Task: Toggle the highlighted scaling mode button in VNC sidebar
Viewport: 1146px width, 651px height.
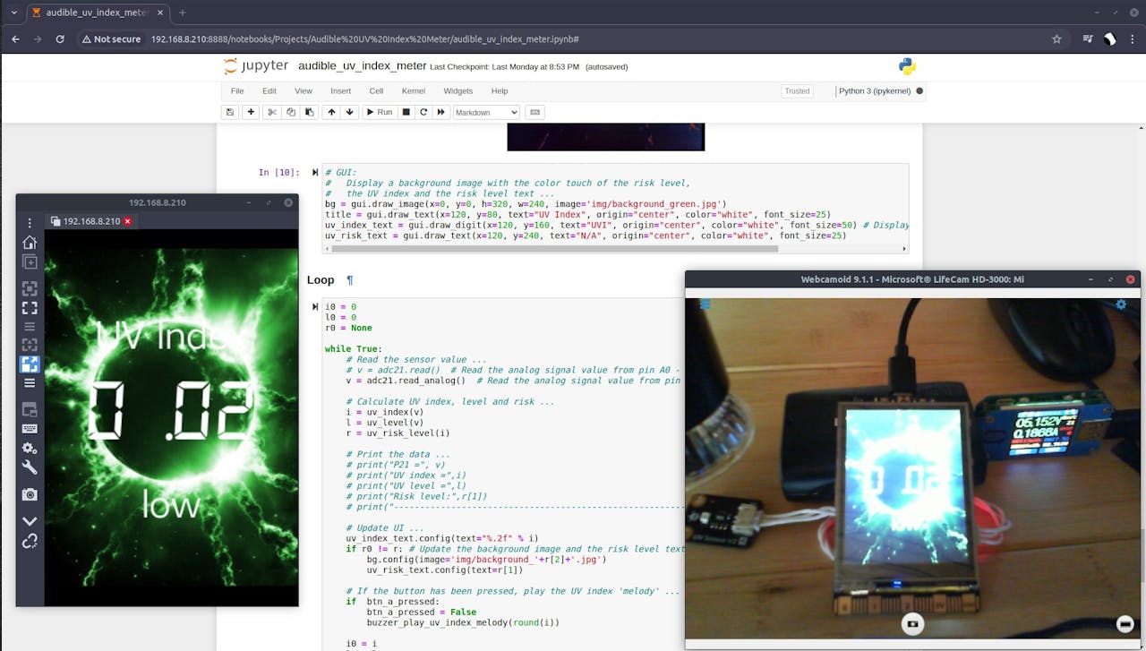Action: coord(30,364)
